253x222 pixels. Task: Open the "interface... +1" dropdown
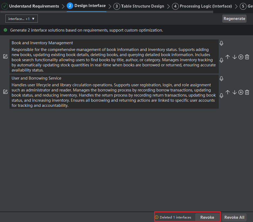(x=22, y=19)
